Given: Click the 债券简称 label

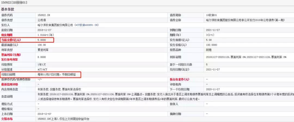Looking at the screenshot, I should tap(175, 15).
